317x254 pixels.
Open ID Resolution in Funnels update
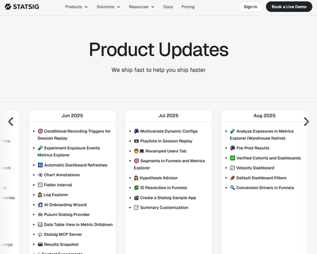coord(164,188)
